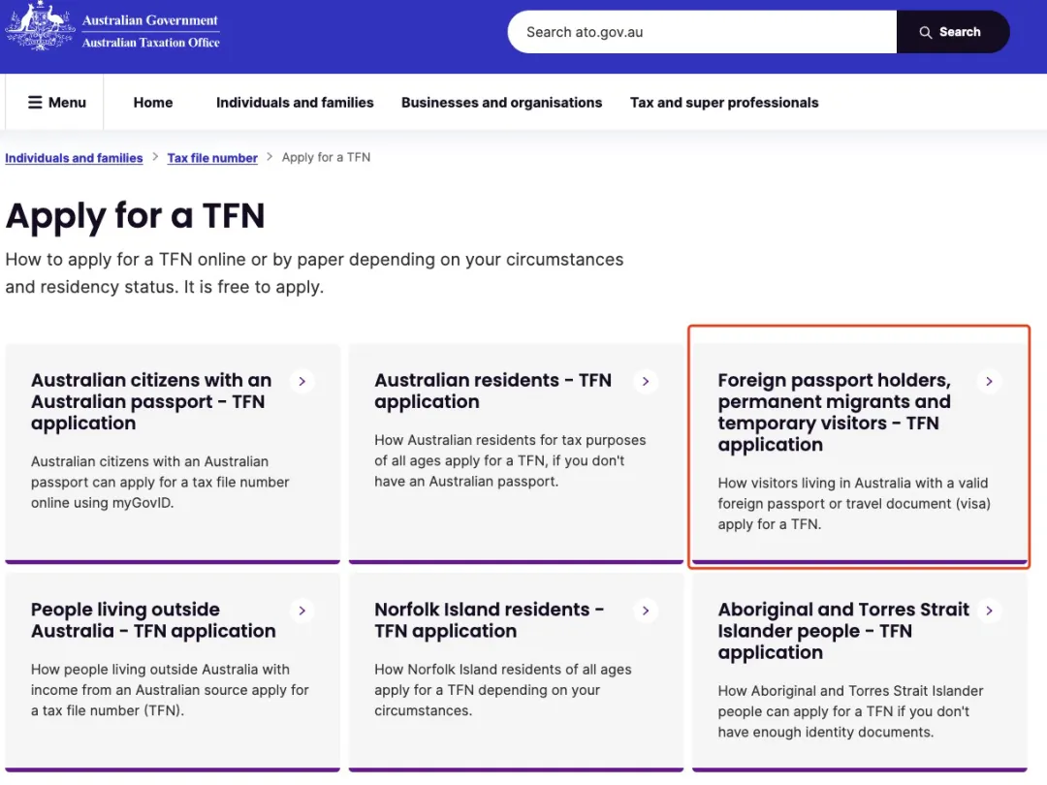
Task: Open Foreign passport holders, permanent migrants title
Action: pyautogui.click(x=835, y=412)
